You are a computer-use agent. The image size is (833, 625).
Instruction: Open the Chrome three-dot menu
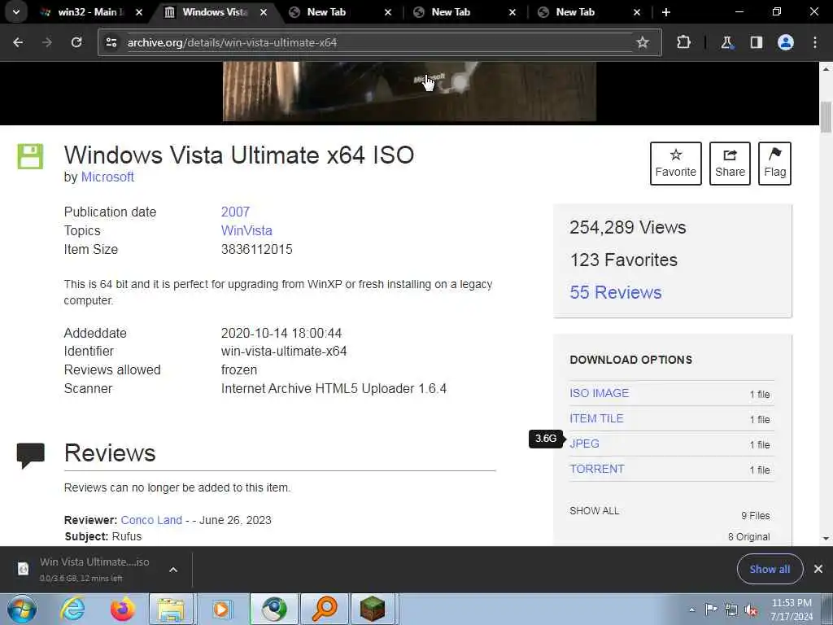click(815, 42)
